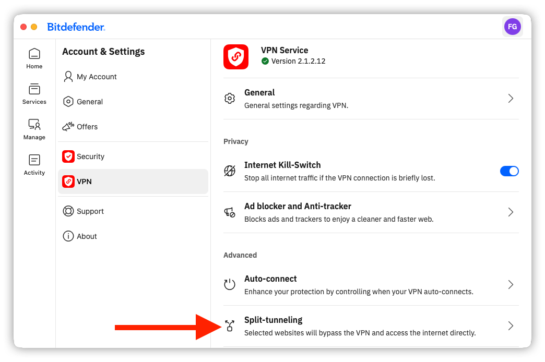Viewport: 545px width, 362px height.
Task: Open the Auto-connect title
Action: point(270,279)
